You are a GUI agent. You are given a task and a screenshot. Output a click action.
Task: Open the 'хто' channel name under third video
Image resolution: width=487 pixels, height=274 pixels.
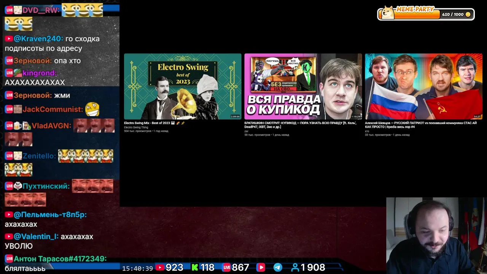click(x=367, y=131)
